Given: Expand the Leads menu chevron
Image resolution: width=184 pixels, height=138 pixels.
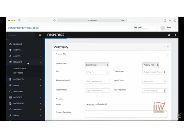Looking at the screenshot, I should pos(40,85).
